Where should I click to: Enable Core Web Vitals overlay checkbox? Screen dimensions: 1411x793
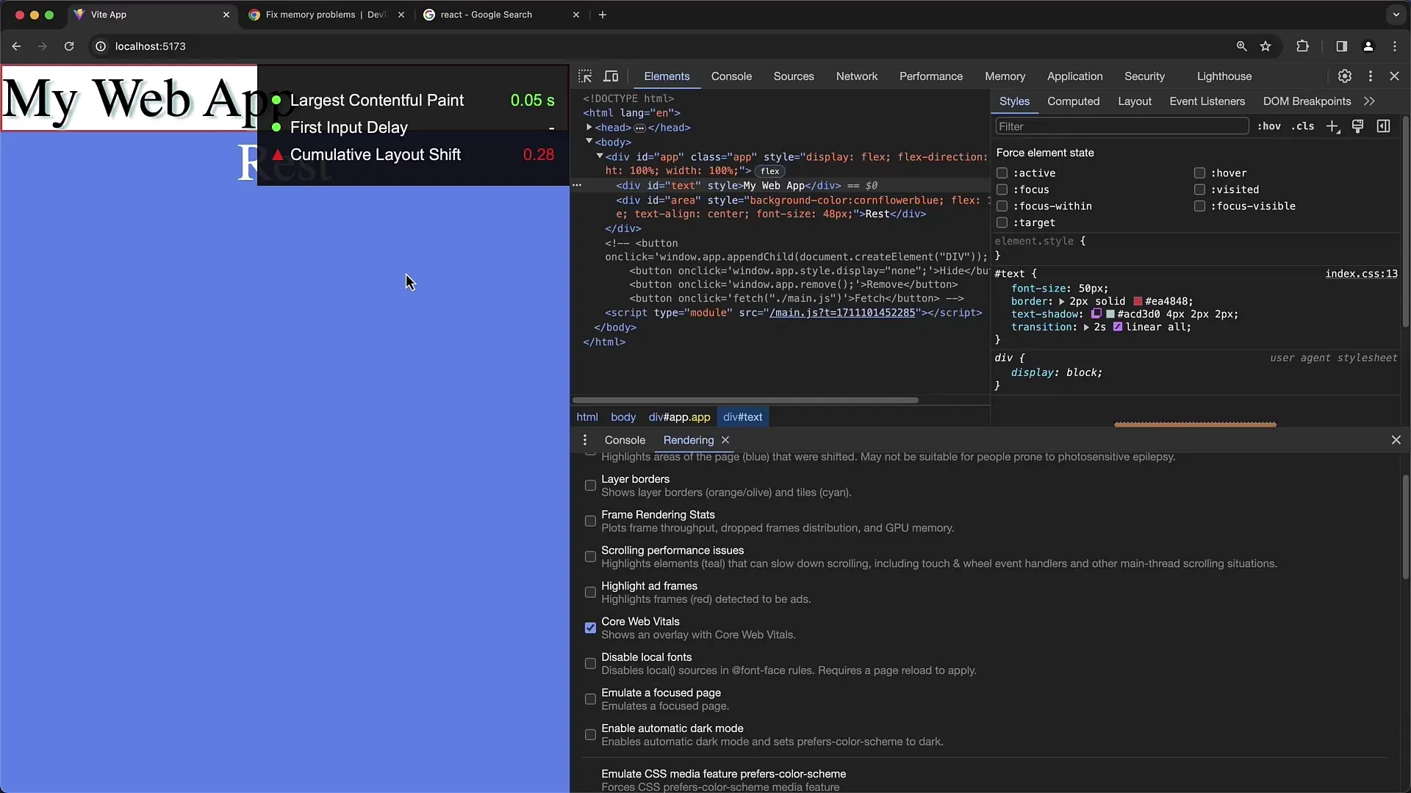[590, 626]
